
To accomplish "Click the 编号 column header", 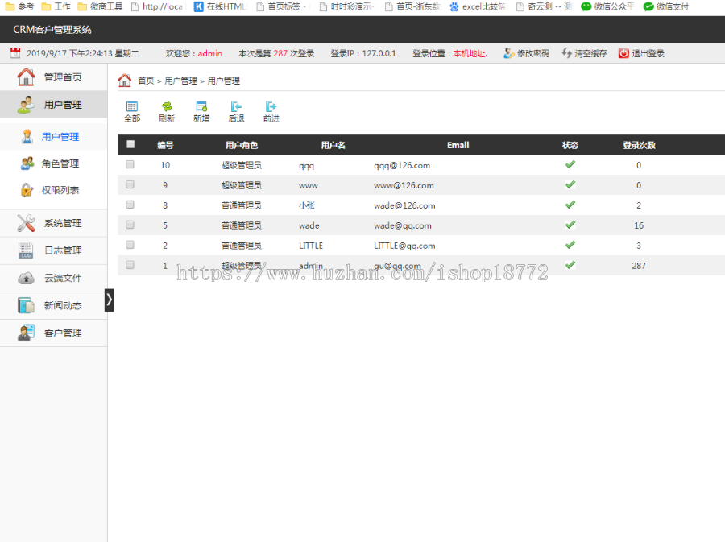I will click(165, 145).
